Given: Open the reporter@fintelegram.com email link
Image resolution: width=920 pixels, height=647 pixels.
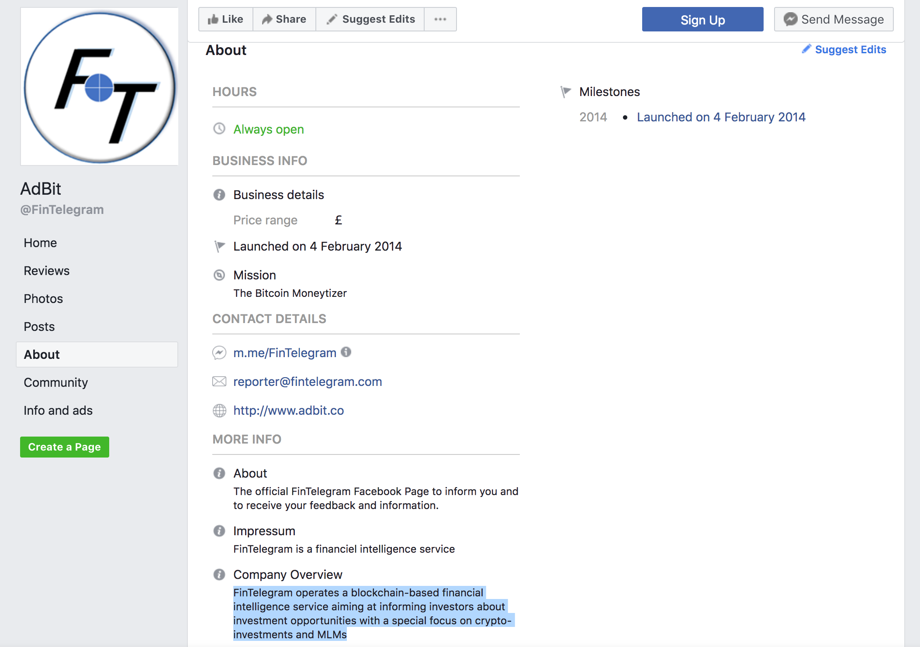Looking at the screenshot, I should (x=308, y=382).
